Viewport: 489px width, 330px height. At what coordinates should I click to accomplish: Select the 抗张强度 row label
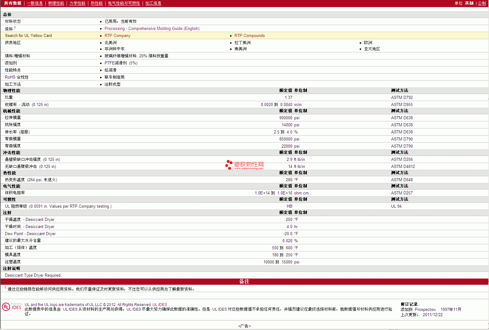[13, 124]
